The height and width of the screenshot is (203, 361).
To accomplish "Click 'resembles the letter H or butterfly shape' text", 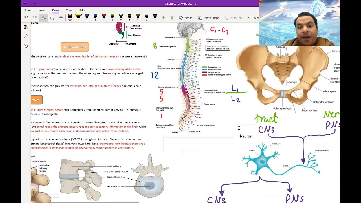I will pos(94,86).
